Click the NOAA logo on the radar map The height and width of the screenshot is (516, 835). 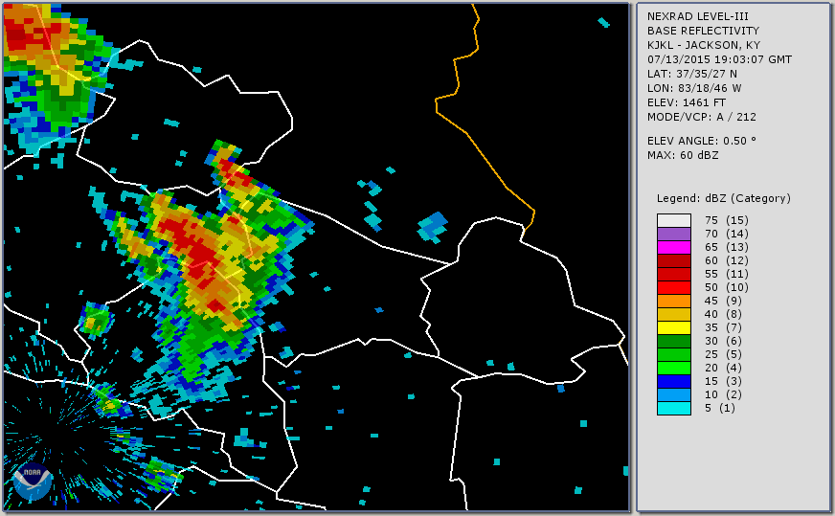[x=33, y=482]
